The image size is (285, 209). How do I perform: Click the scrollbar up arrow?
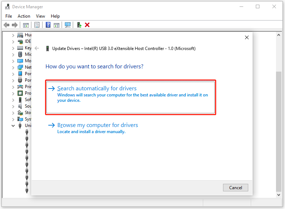279,35
